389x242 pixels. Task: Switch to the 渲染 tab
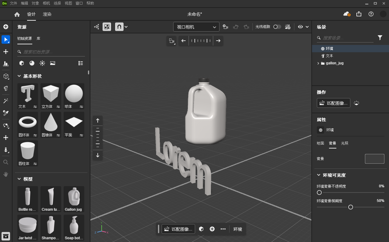47,14
